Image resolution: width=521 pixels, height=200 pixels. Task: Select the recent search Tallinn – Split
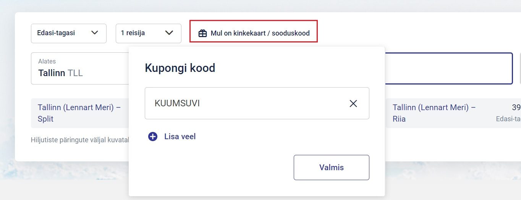click(x=80, y=113)
